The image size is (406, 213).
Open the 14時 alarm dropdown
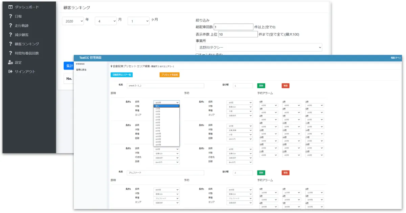click(315, 134)
